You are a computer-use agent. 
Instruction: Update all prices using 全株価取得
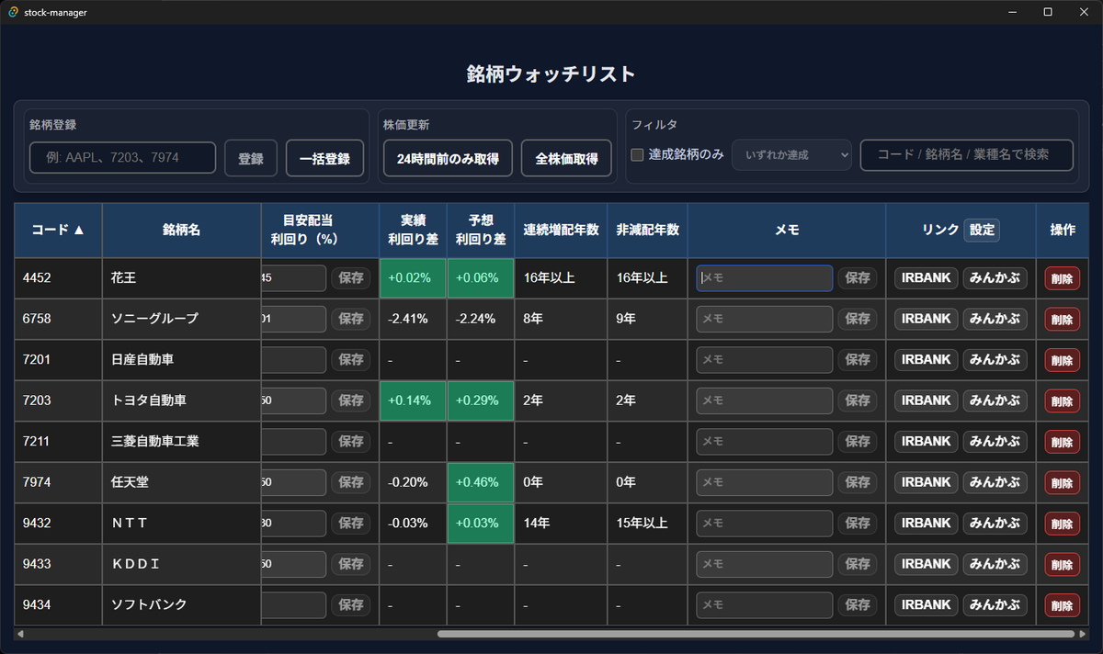pos(566,157)
